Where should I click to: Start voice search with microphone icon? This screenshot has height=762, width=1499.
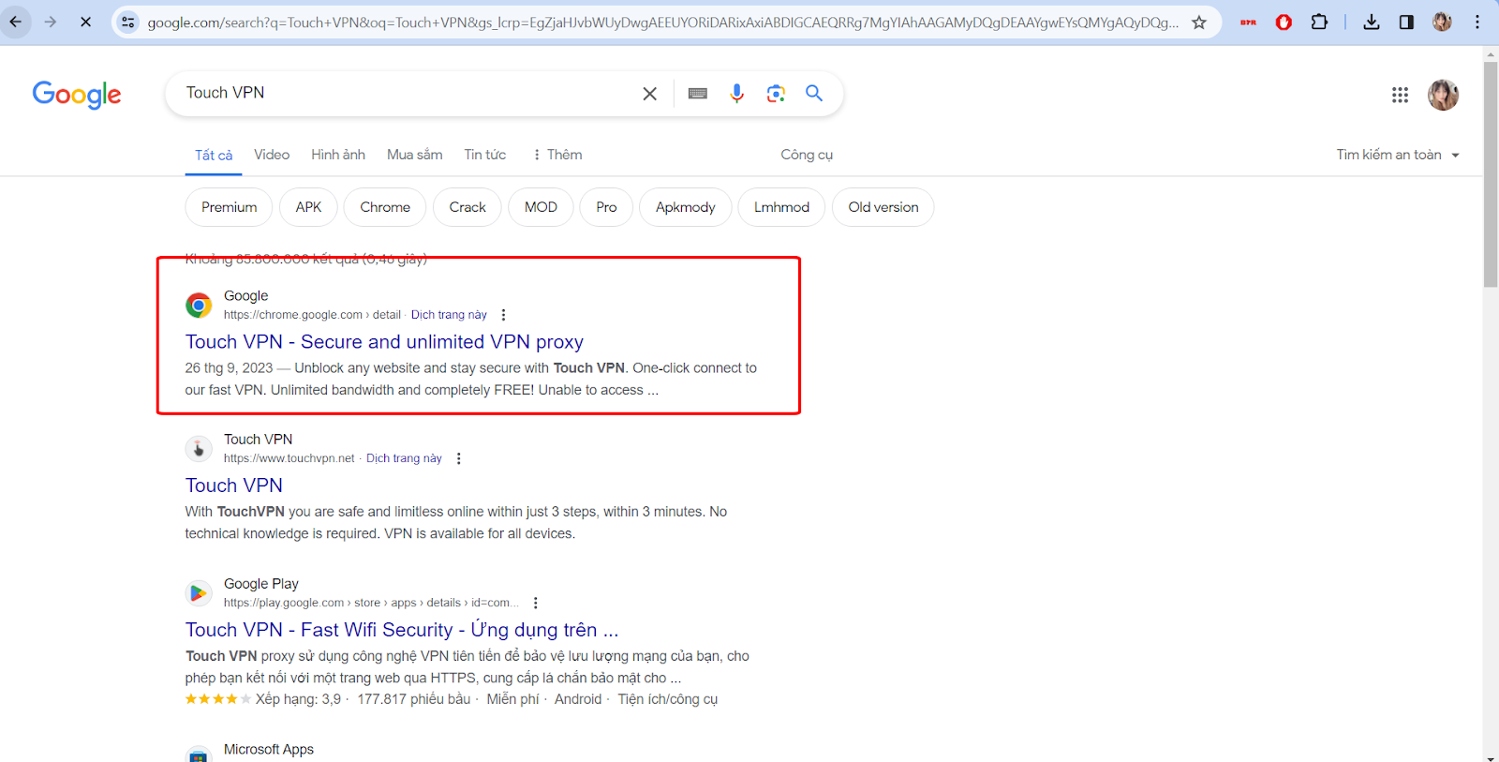(737, 94)
